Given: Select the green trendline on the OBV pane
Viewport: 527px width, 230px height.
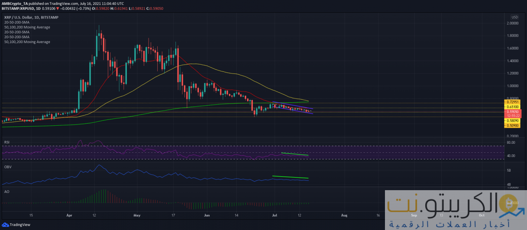Looking at the screenshot, I should [x=290, y=177].
